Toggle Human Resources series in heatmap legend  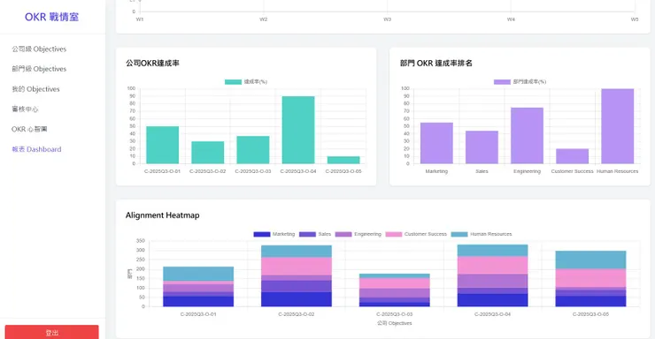[482, 234]
